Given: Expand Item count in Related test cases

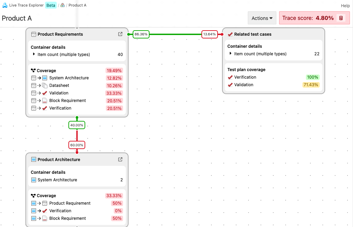Looking at the screenshot, I should (230, 54).
